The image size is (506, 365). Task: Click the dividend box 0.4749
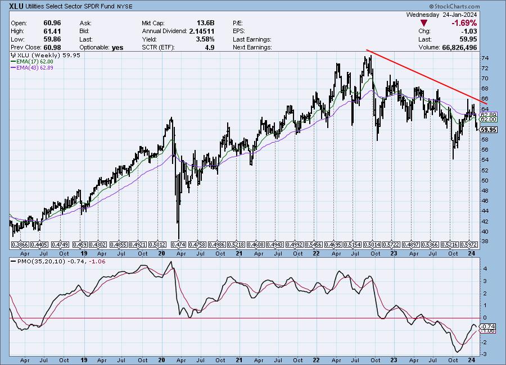pyautogui.click(x=60, y=245)
